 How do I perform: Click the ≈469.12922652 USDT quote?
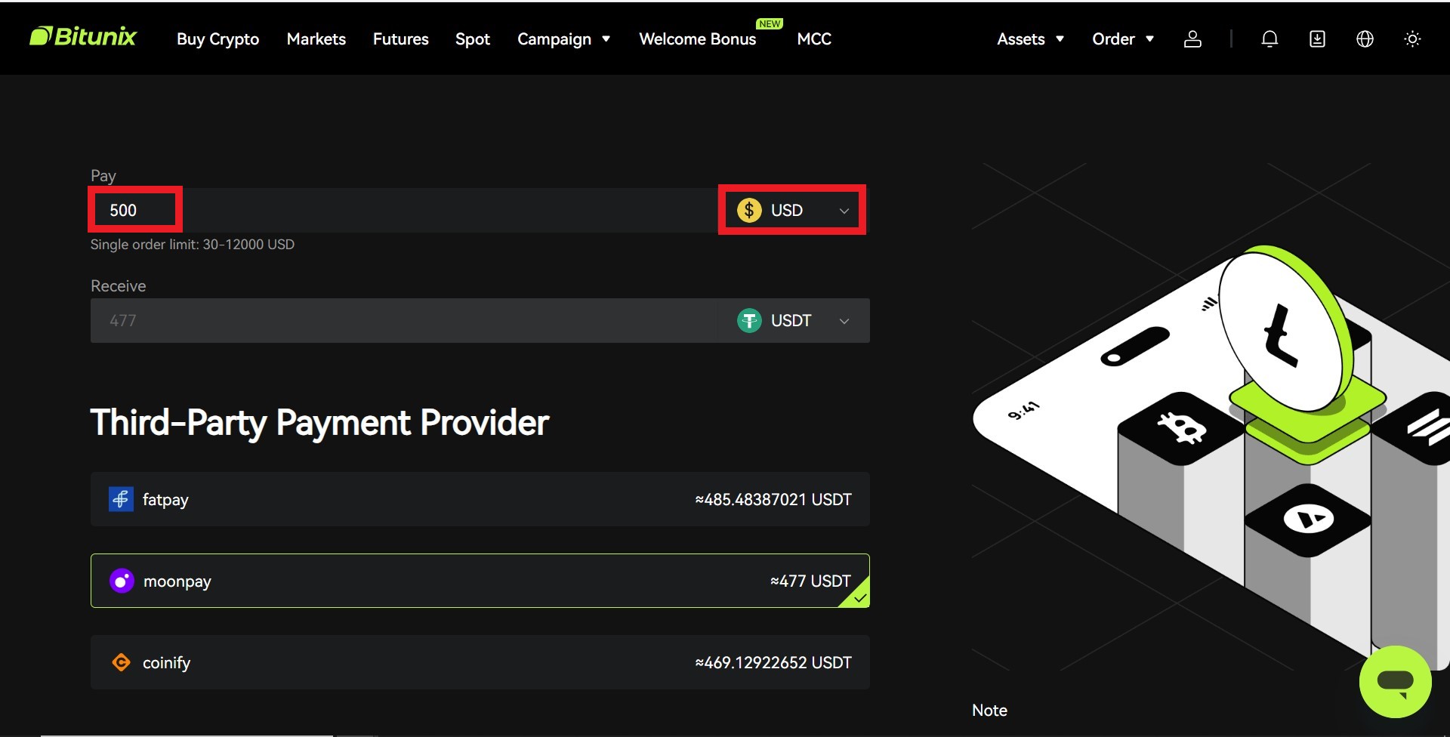(x=773, y=662)
